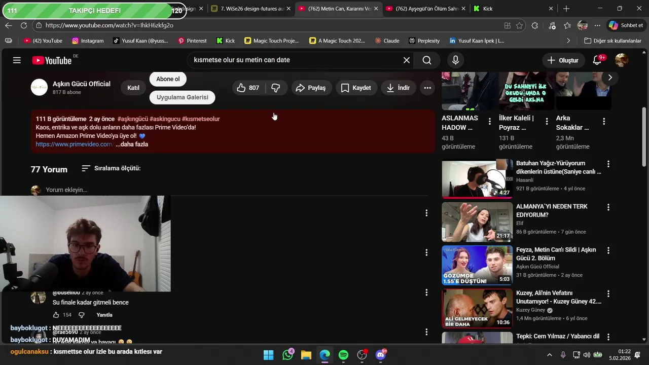
Task: Like the video with thumbs up
Action: 248,88
